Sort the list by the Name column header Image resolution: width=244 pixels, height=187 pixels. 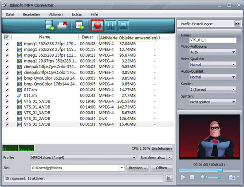click(45, 37)
